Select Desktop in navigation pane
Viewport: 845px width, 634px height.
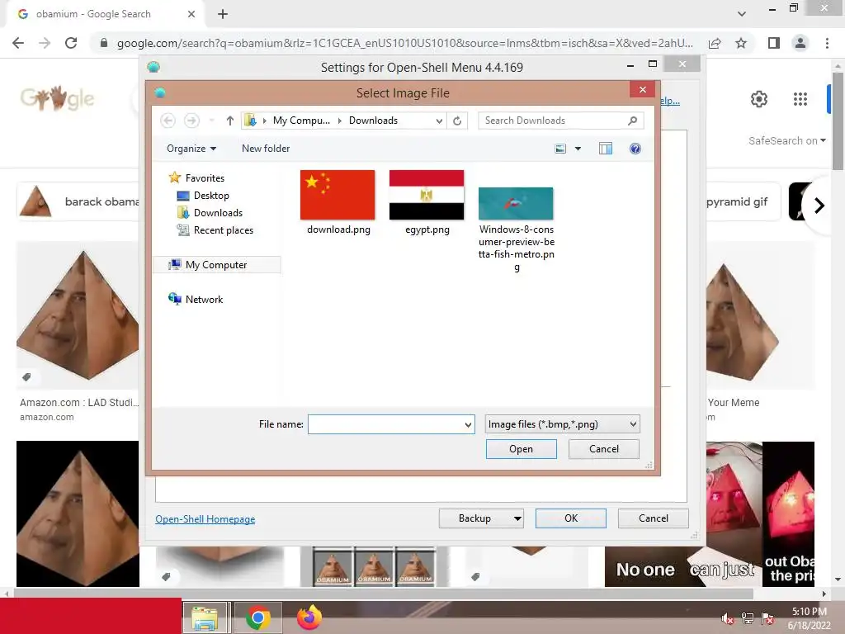[203, 195]
